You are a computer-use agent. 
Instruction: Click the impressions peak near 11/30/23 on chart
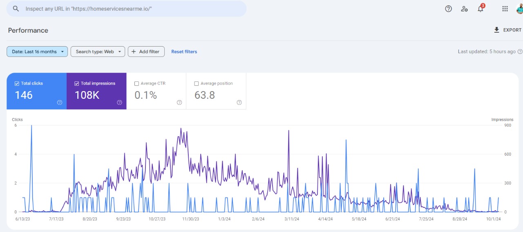(181, 128)
